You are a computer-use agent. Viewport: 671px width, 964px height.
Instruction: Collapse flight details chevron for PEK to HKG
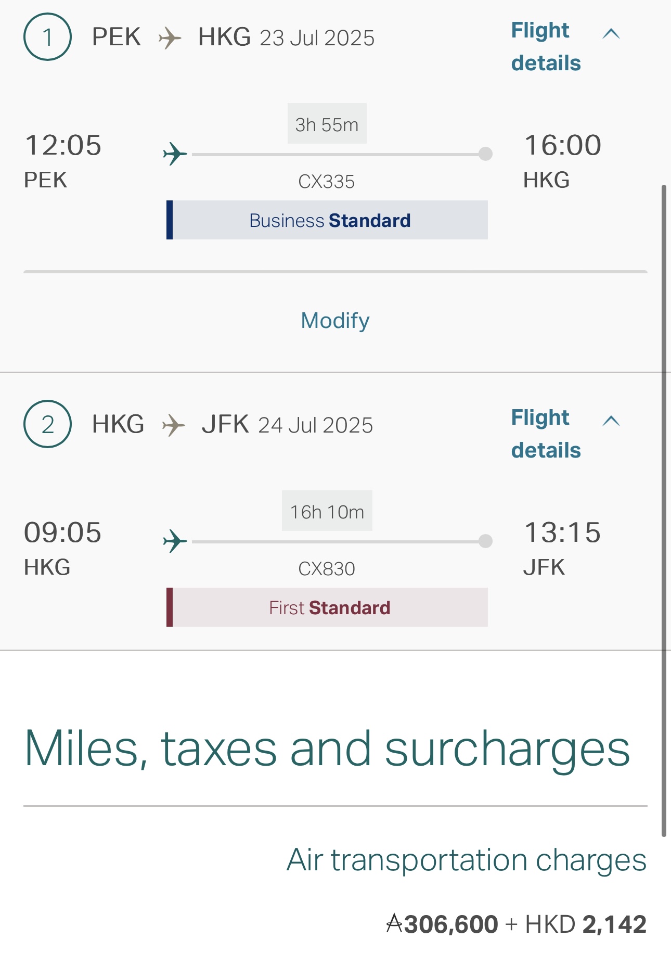(x=611, y=34)
